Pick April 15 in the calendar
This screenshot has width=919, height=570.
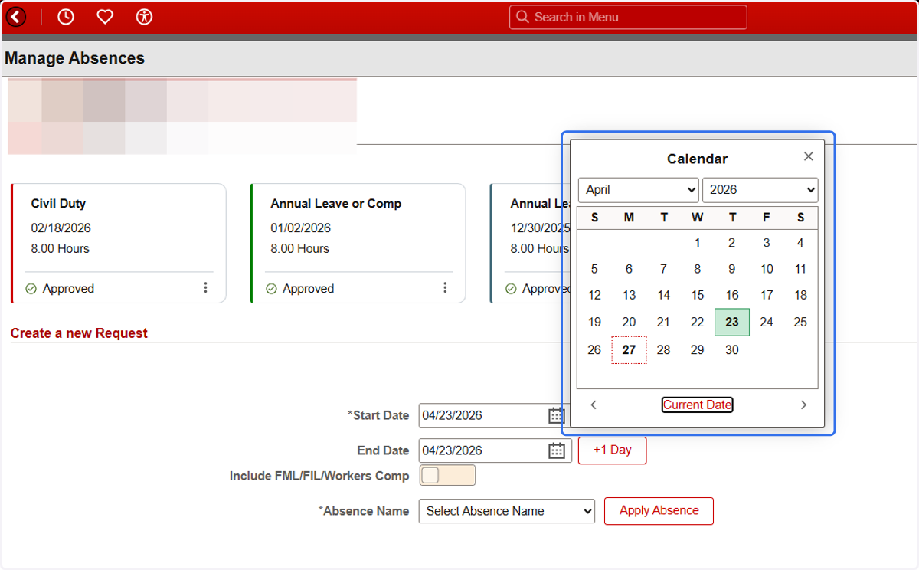697,295
